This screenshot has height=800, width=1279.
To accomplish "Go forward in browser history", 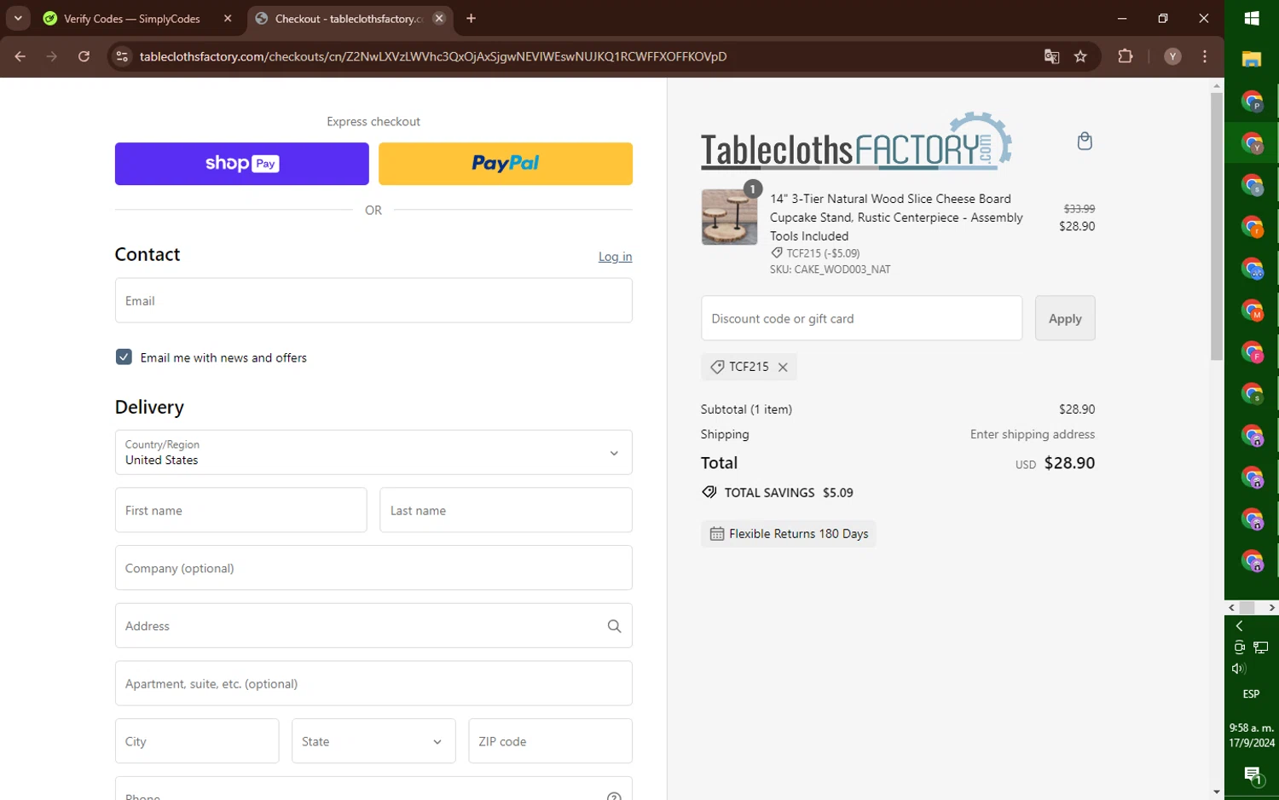I will (52, 56).
